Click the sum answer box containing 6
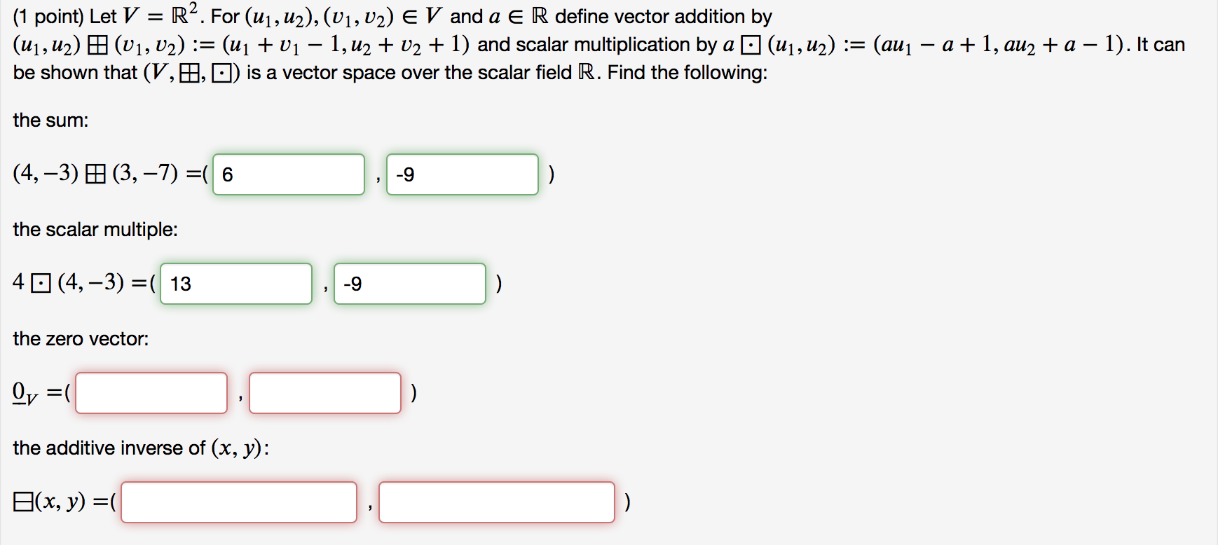Image resolution: width=1218 pixels, height=545 pixels. 287,174
